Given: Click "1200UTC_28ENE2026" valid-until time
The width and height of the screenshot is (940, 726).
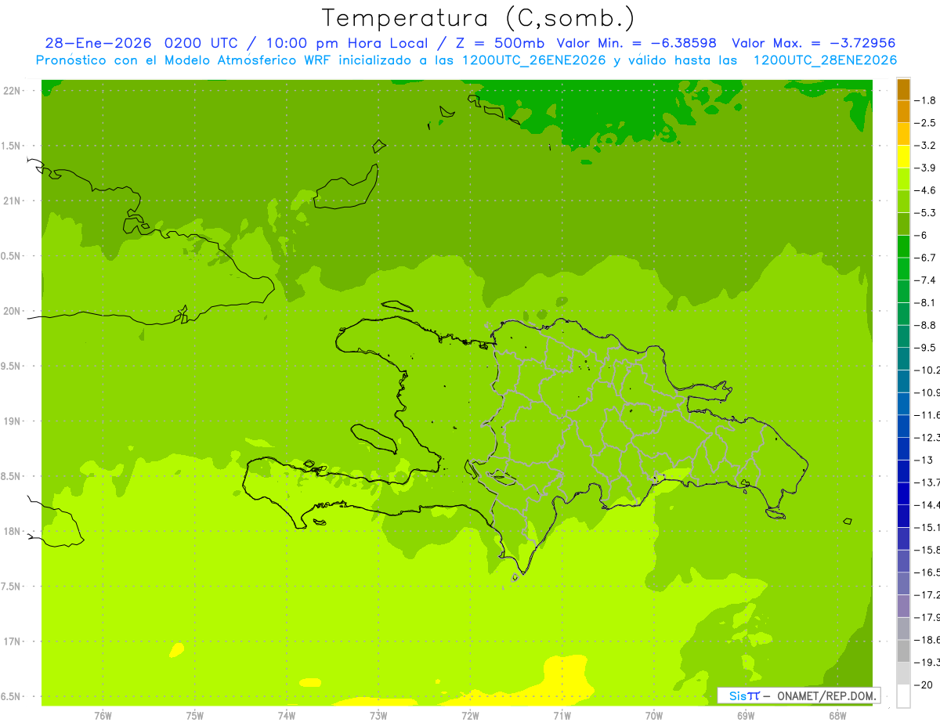Looking at the screenshot, I should pos(825,60).
